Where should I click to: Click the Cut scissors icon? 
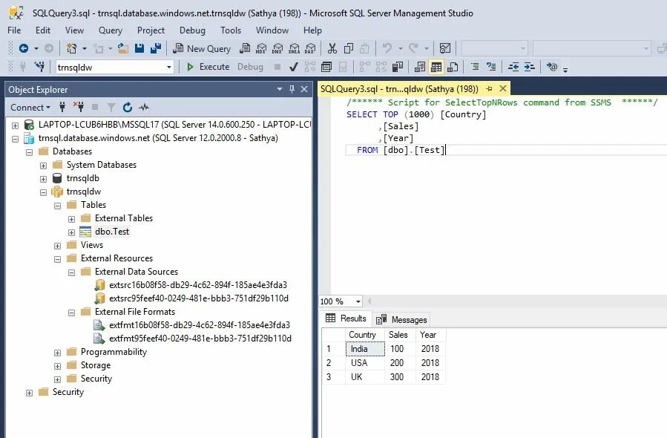(x=332, y=48)
